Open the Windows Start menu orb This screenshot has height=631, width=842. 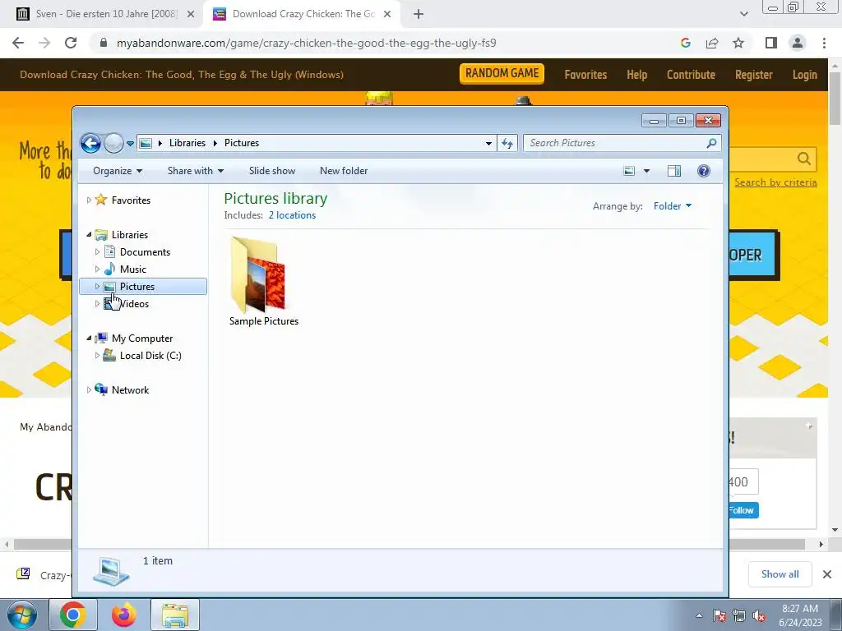point(22,615)
